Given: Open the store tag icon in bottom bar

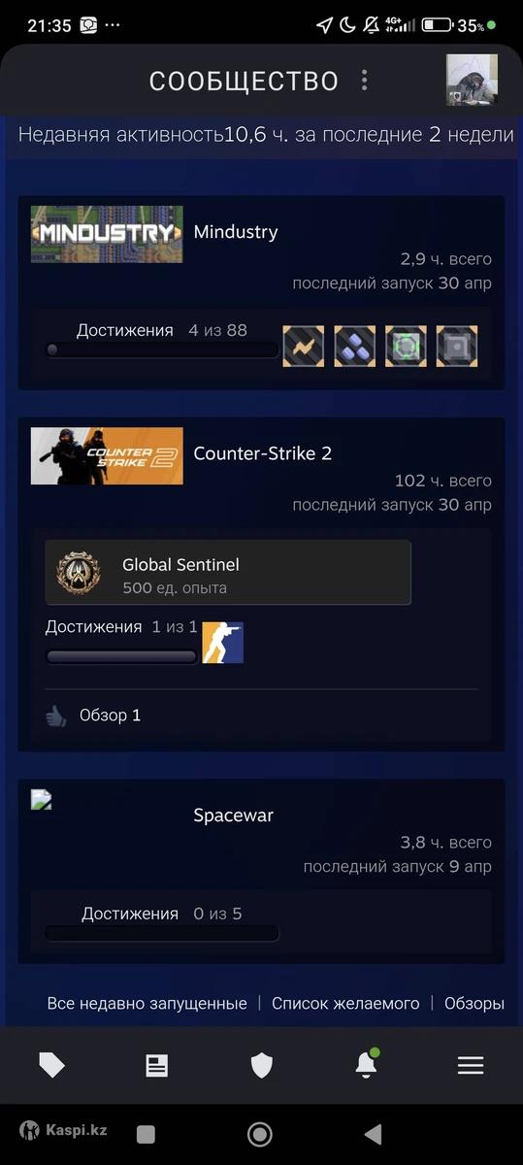Looking at the screenshot, I should 51,1065.
